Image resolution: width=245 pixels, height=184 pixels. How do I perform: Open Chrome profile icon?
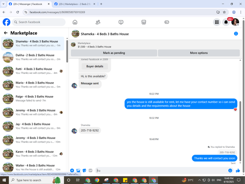(x=234, y=12)
